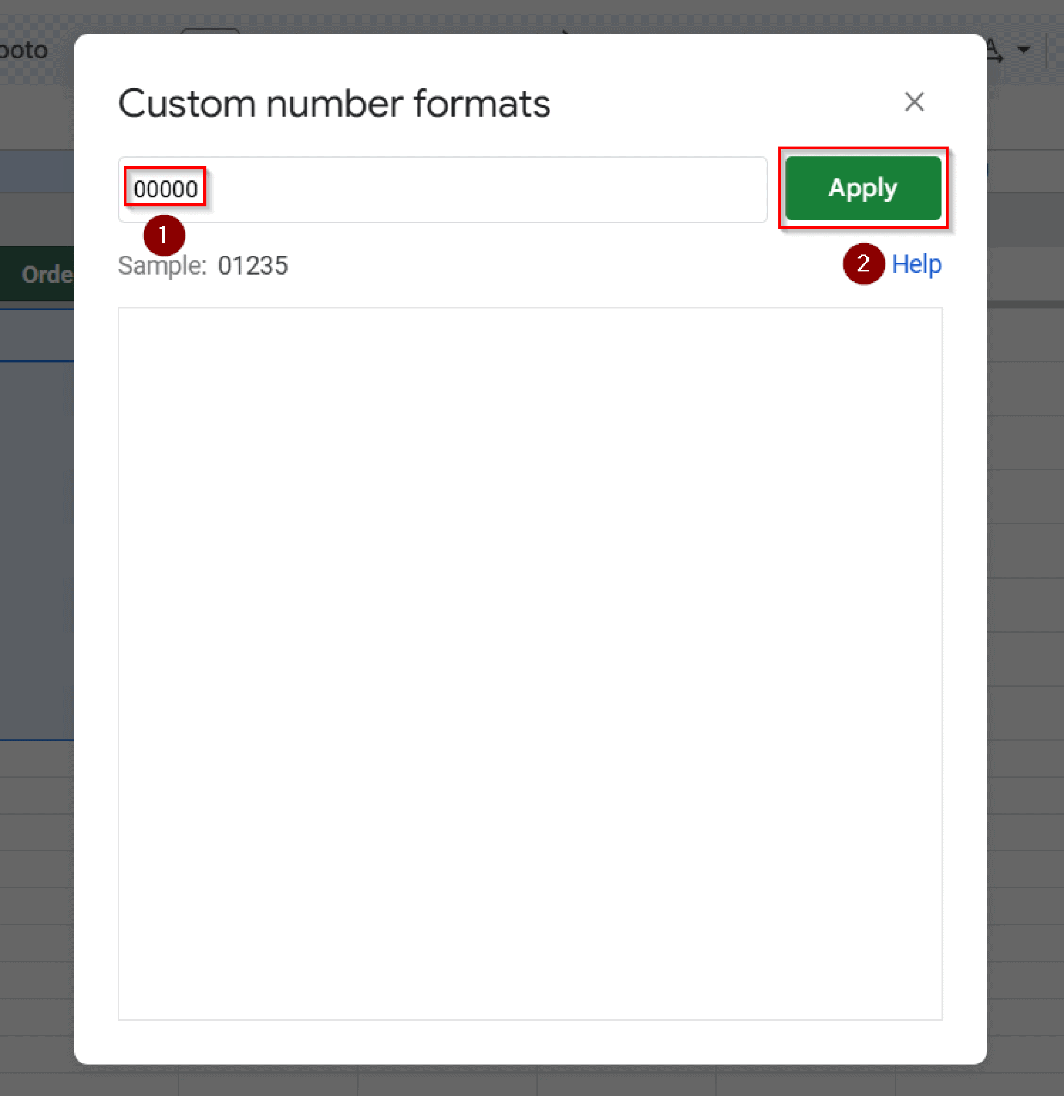This screenshot has height=1096, width=1064.
Task: Close the Custom number formats dialog
Action: tap(914, 102)
